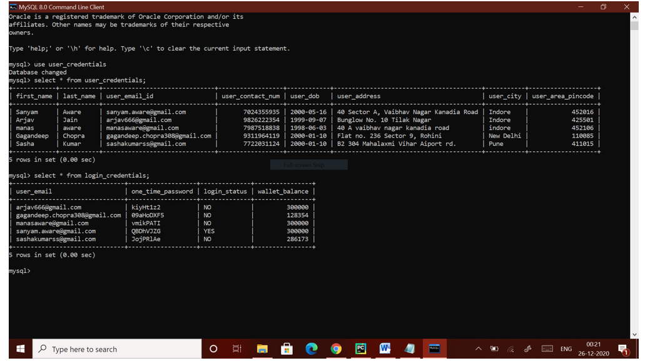Image resolution: width=645 pixels, height=363 pixels.
Task: Open Microsoft Edge browser
Action: pos(312,349)
